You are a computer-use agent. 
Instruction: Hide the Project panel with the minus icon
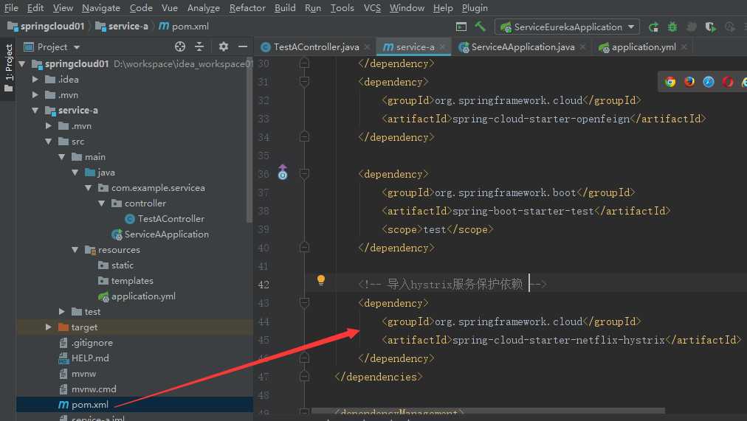[243, 46]
